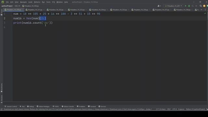Open the Version Control tool window
The image size is (208, 117).
pos(11,106)
